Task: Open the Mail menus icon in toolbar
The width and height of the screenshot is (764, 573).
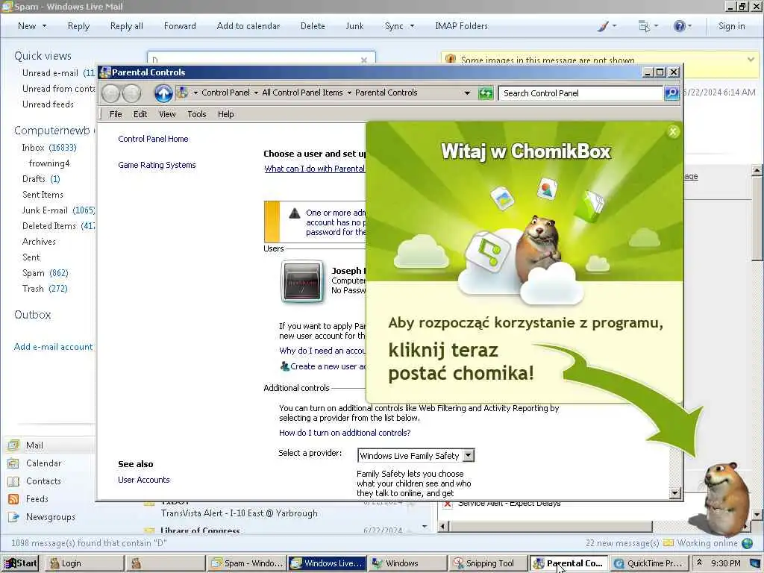Action: tap(644, 26)
